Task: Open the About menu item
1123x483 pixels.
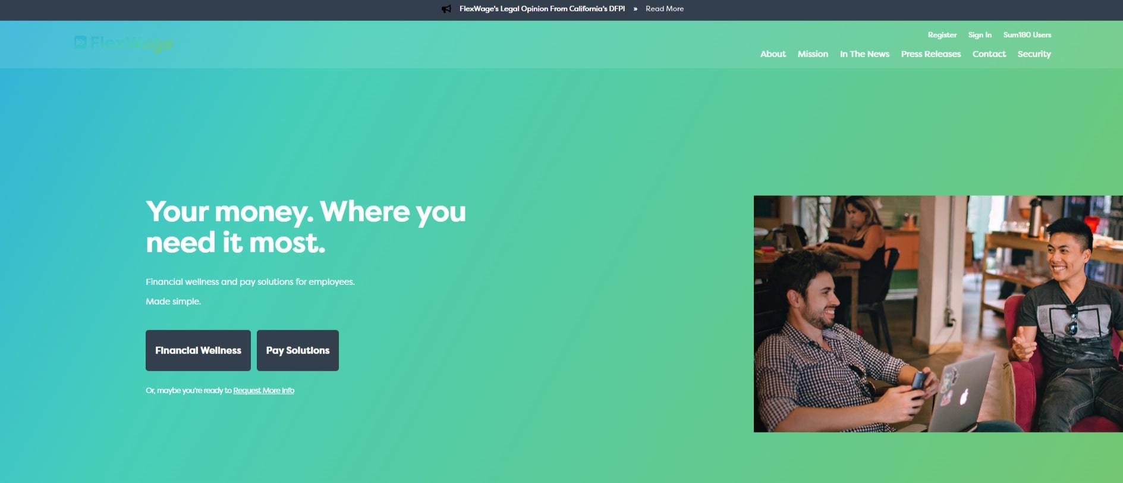Action: [x=773, y=54]
